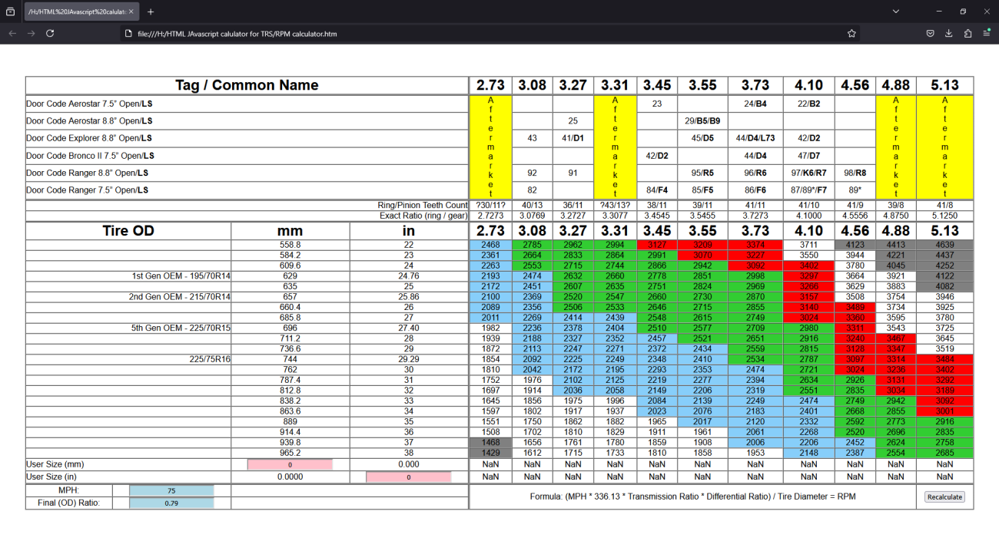The height and width of the screenshot is (541, 999).
Task: Open the extensions puzzle icon
Action: 967,34
